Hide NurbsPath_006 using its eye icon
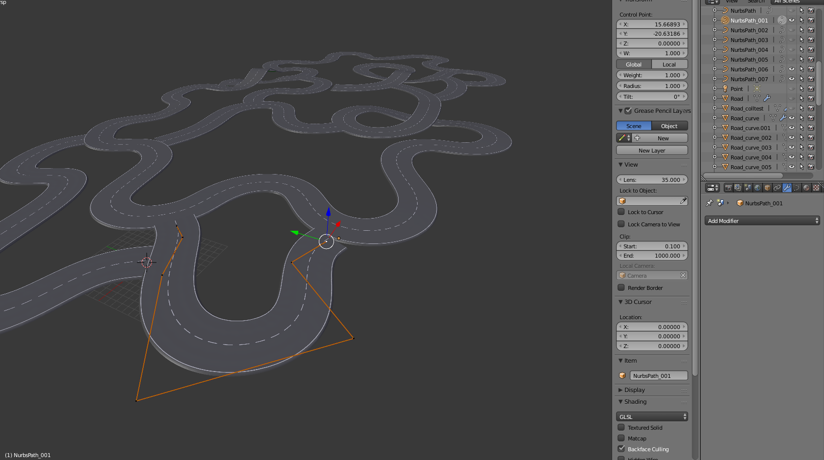 pyautogui.click(x=792, y=69)
